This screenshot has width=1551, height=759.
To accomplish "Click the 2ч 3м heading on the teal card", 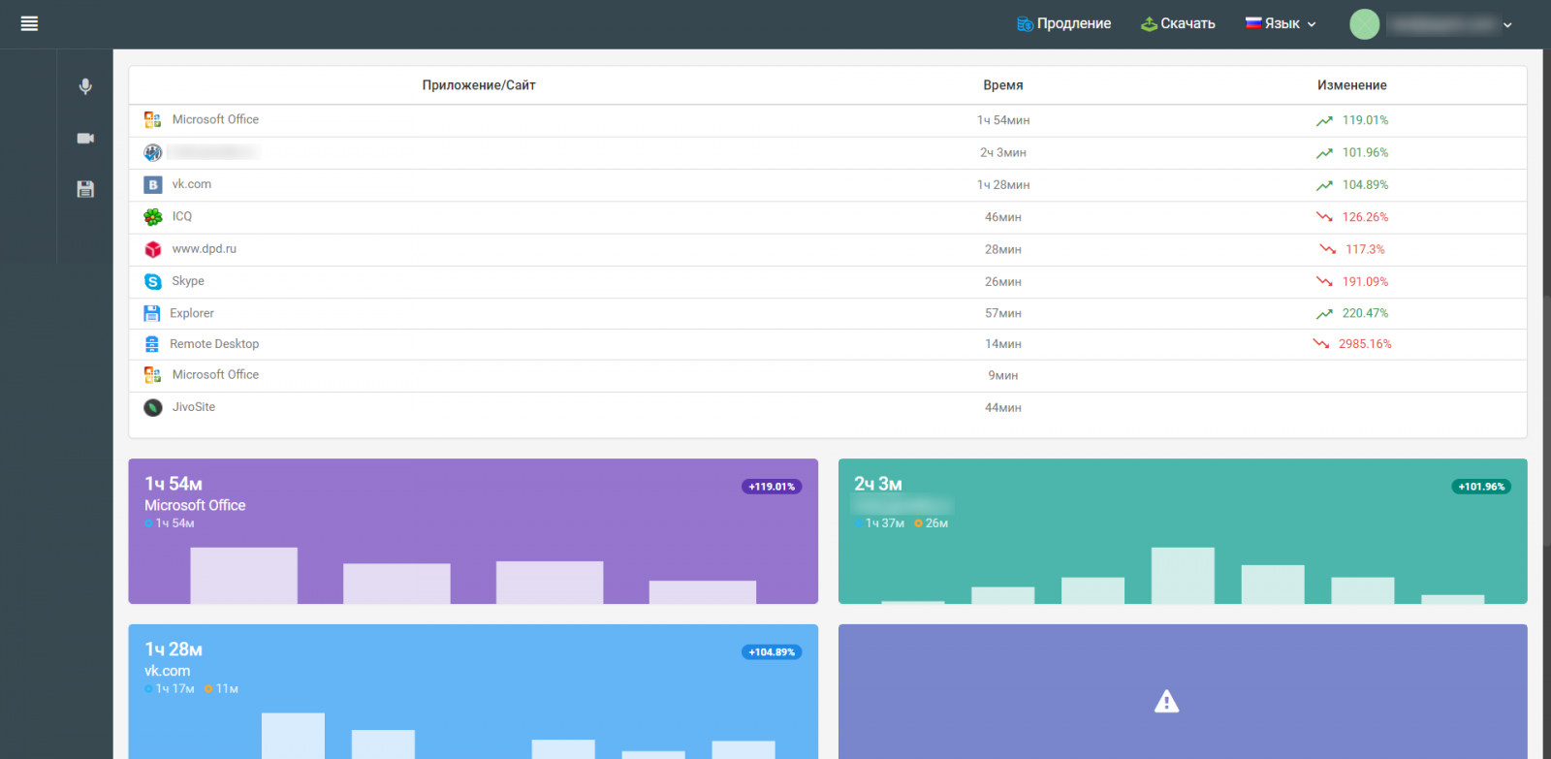I will pos(878,484).
